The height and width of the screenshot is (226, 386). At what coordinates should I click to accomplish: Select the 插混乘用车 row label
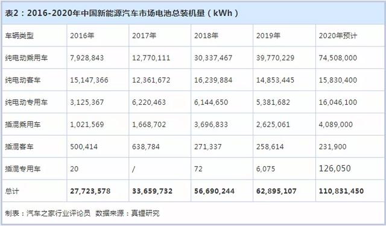(23, 124)
